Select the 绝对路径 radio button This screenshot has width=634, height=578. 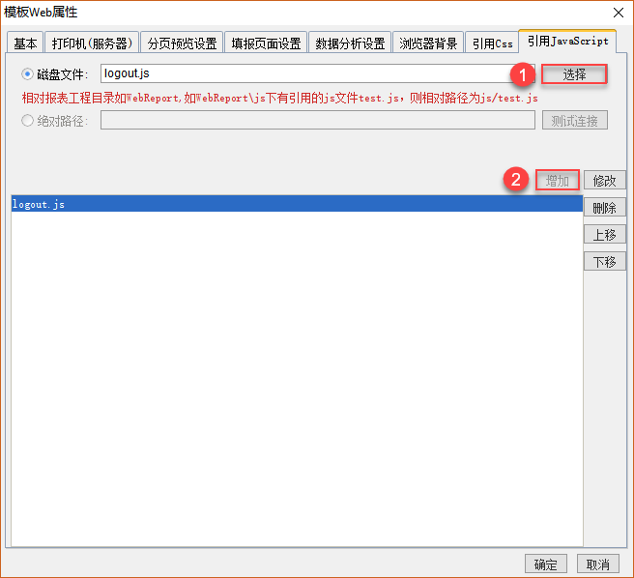(x=27, y=121)
